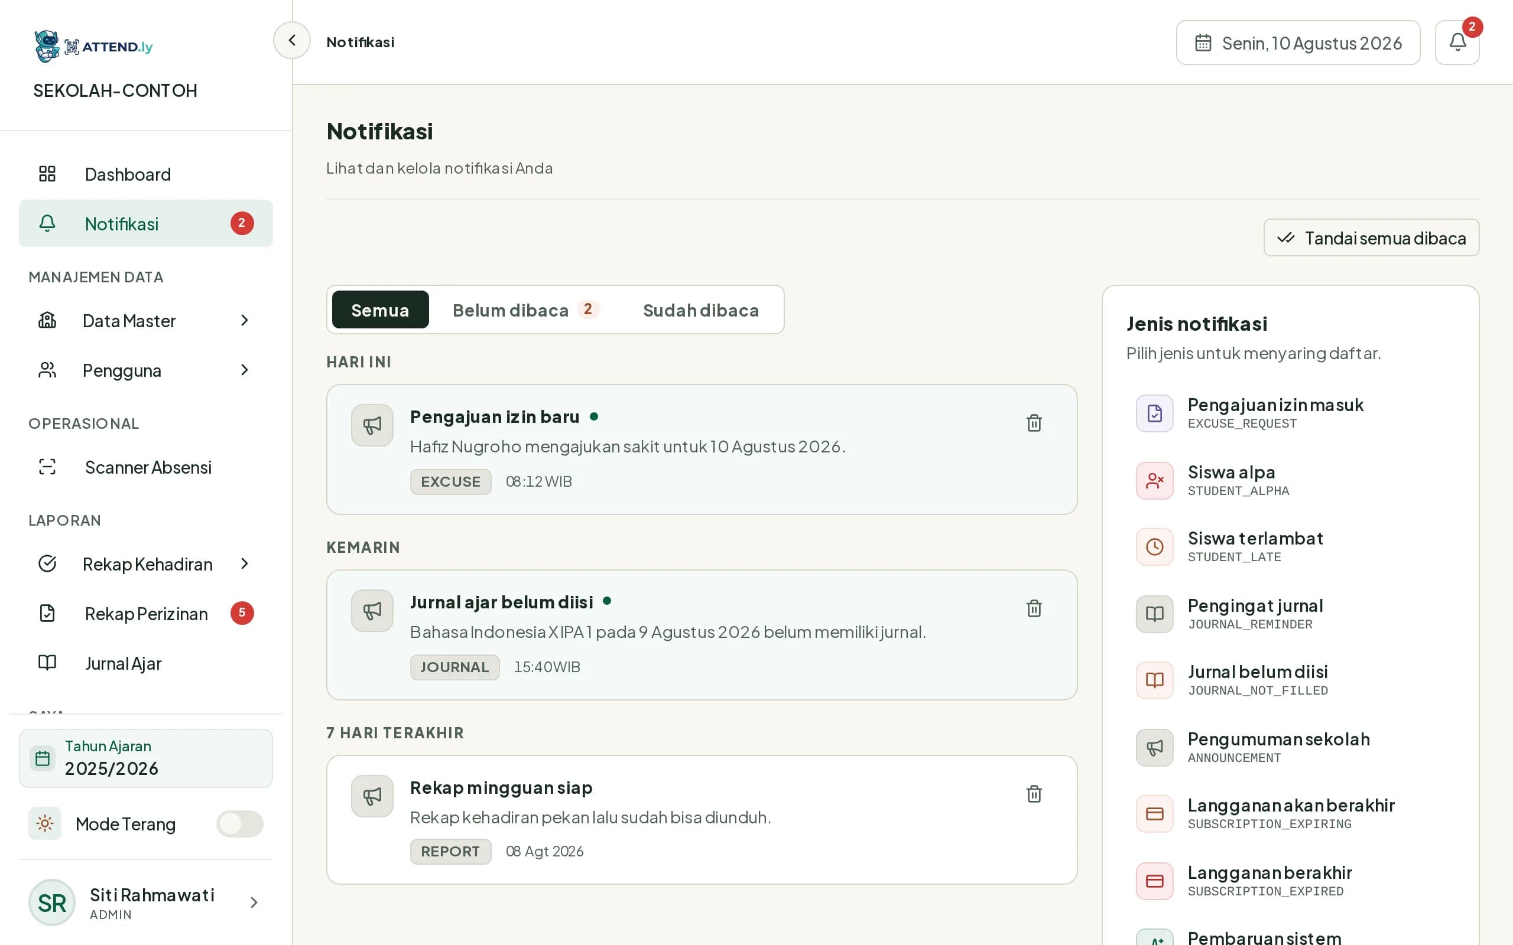Collapse the sidebar with the back arrow button
This screenshot has width=1513, height=945.
tap(292, 41)
